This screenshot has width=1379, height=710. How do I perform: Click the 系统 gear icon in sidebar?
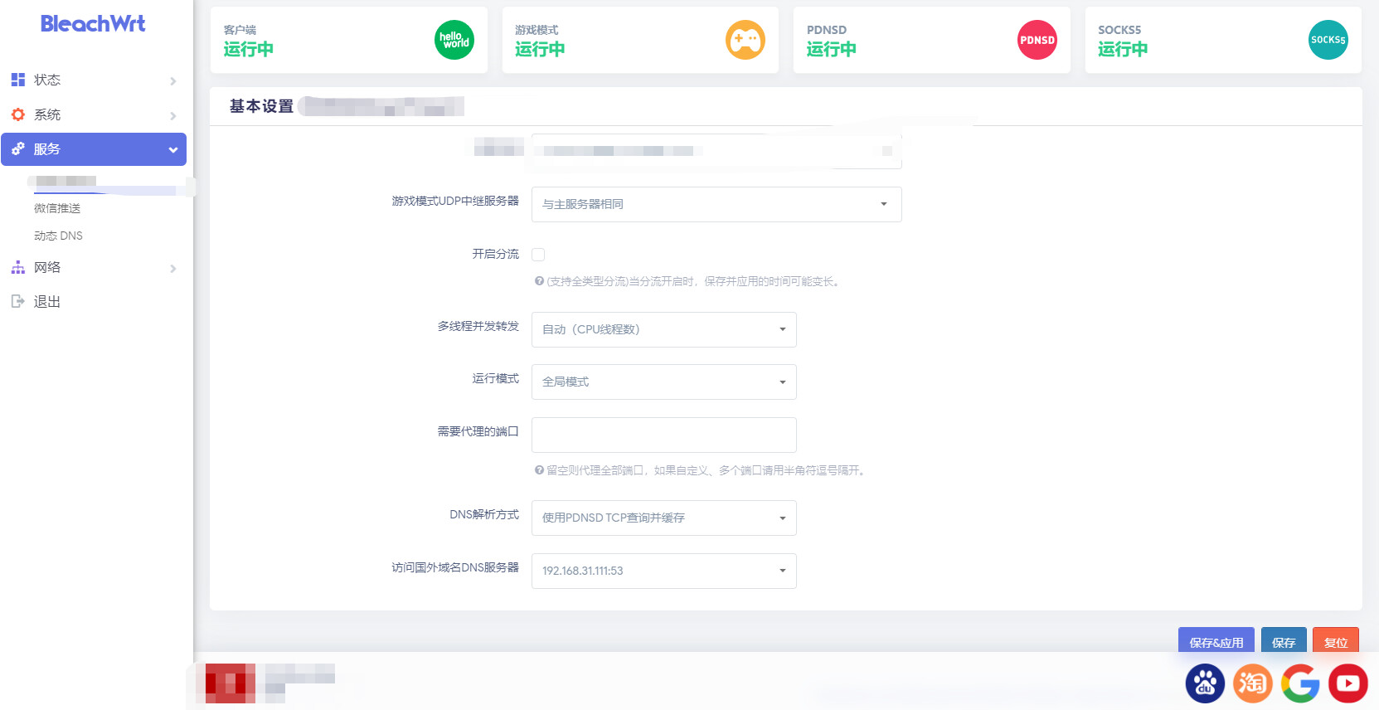pyautogui.click(x=17, y=114)
